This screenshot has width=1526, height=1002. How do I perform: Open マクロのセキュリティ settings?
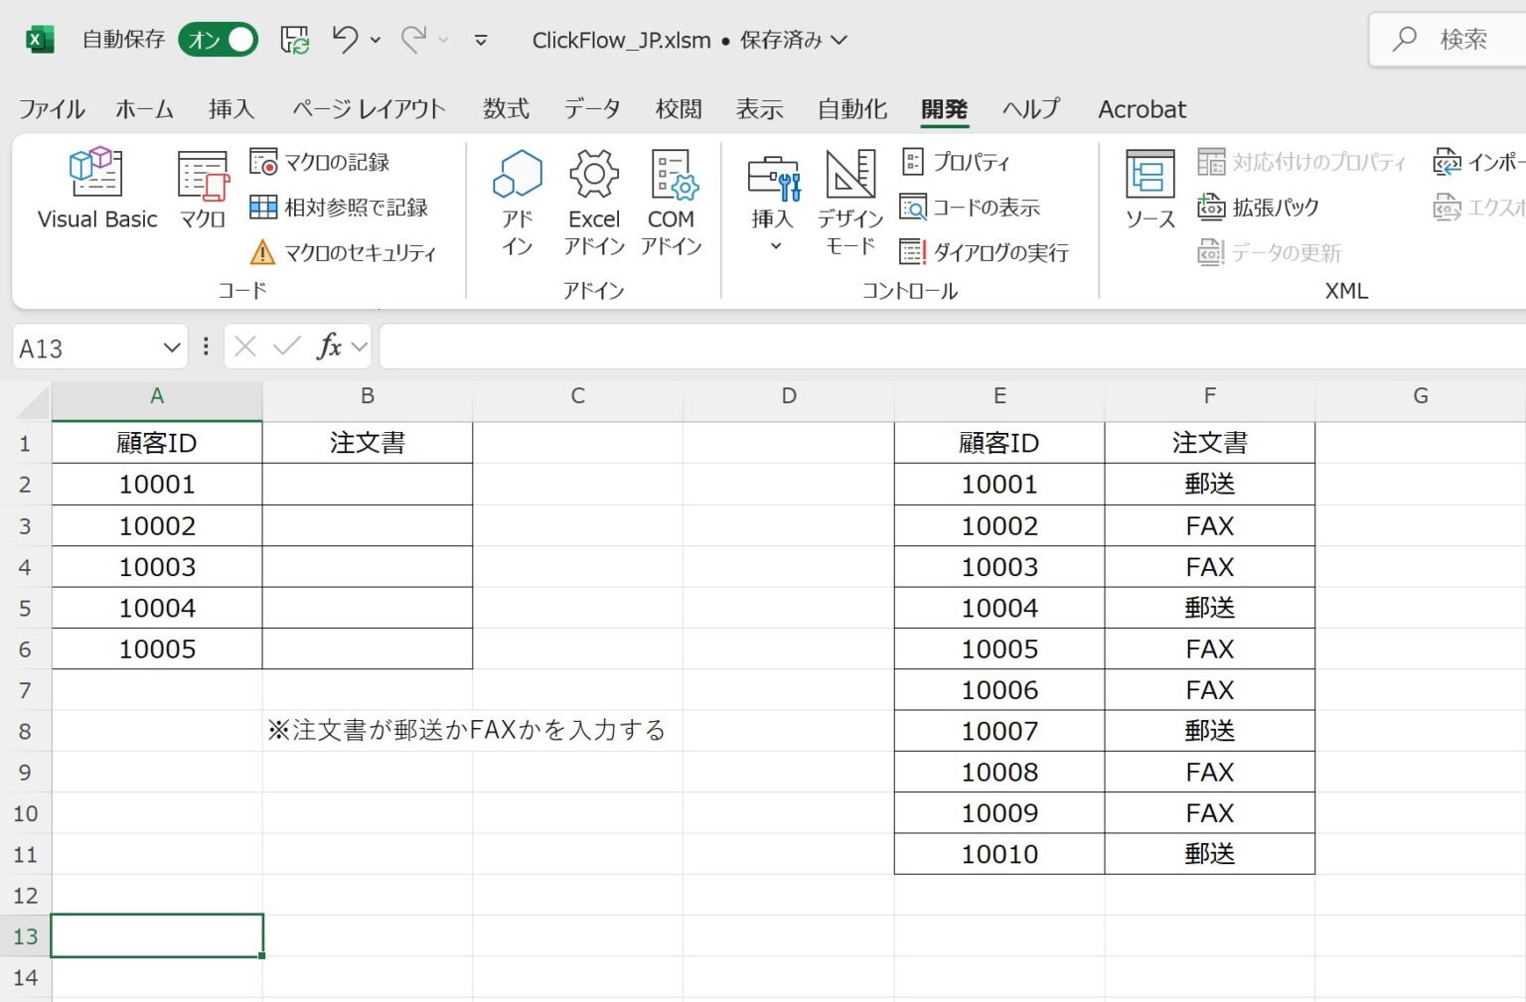[346, 252]
